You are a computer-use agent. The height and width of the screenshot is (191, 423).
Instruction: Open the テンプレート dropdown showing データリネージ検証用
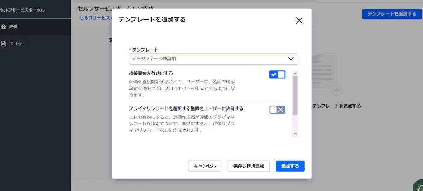209,59
